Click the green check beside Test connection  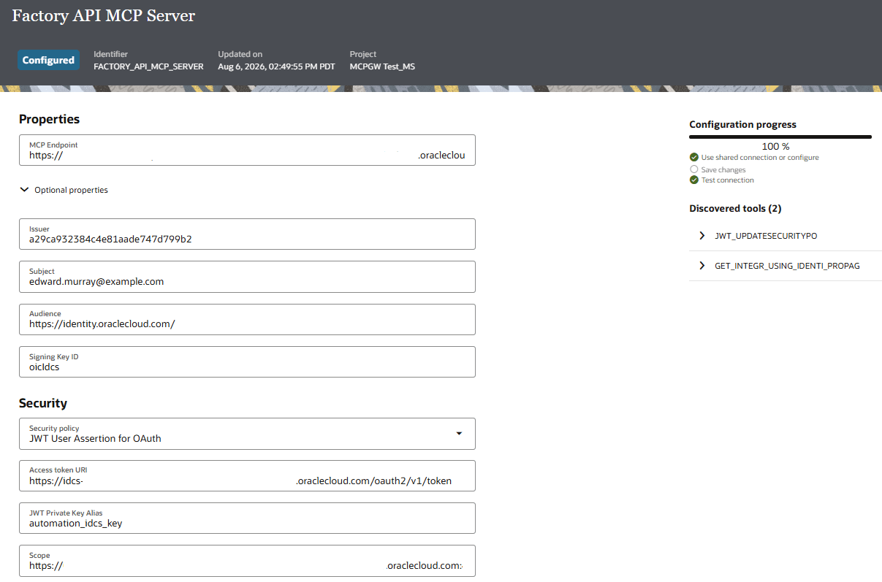(693, 180)
